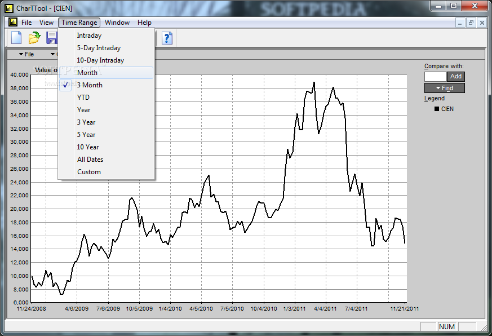Open the Help menu
The width and height of the screenshot is (492, 336).
click(x=144, y=23)
